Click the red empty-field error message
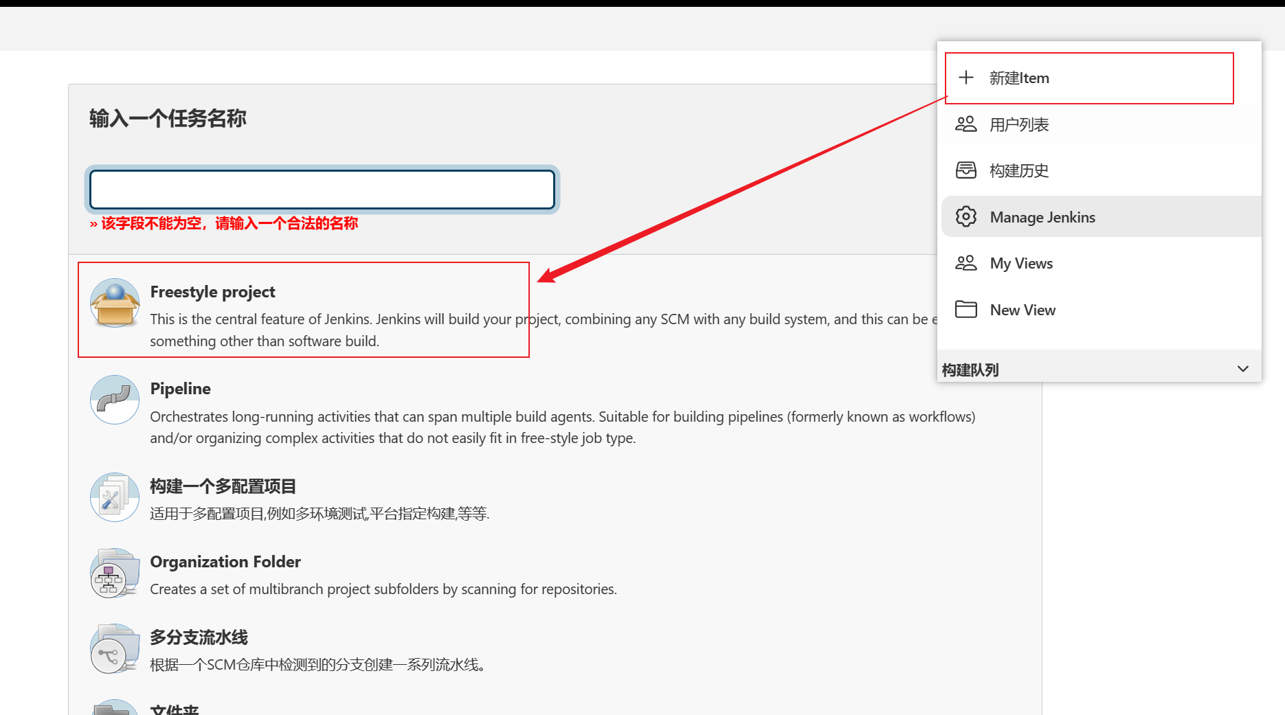1285x715 pixels. coord(223,223)
